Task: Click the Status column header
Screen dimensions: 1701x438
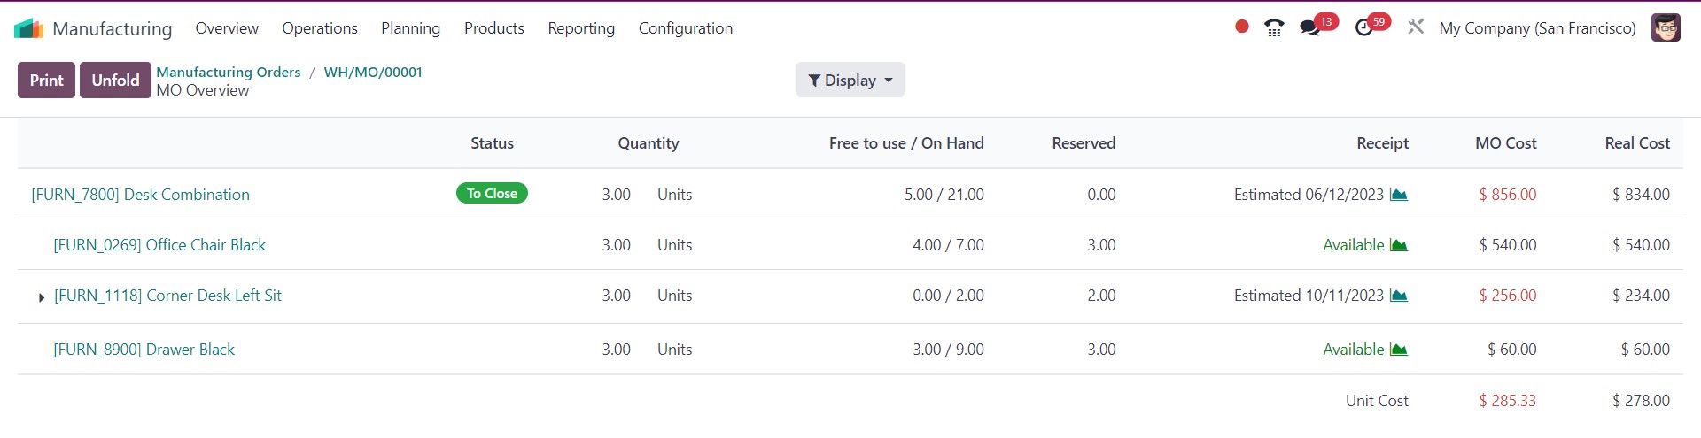Action: click(492, 143)
